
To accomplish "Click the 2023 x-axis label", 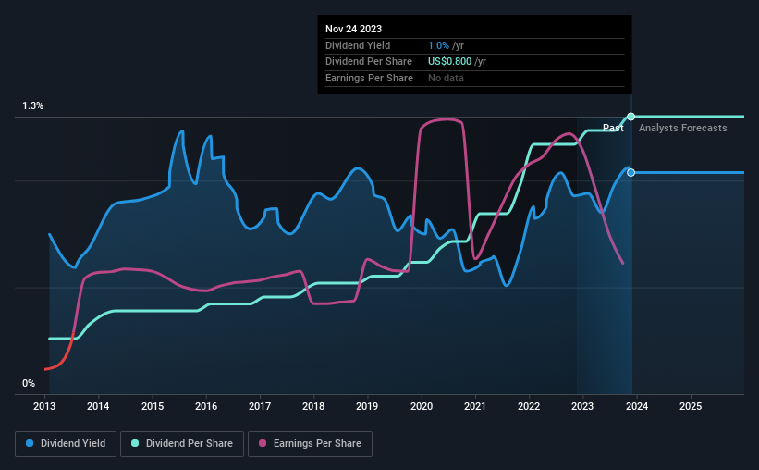I will (x=582, y=406).
